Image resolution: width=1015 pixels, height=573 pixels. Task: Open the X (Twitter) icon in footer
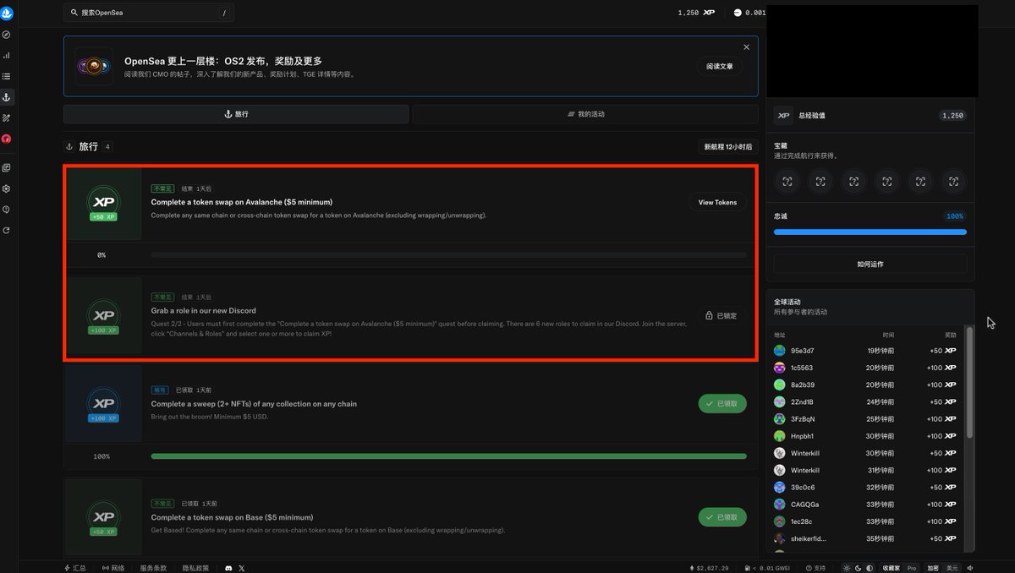point(242,568)
